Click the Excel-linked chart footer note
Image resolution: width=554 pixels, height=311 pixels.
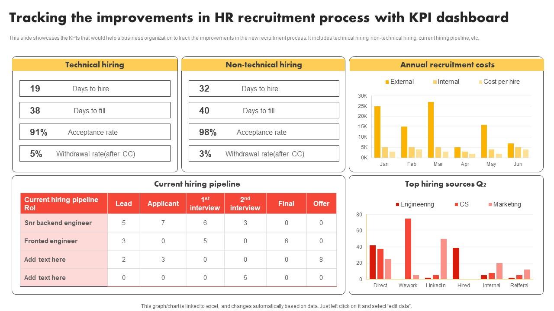277,306
